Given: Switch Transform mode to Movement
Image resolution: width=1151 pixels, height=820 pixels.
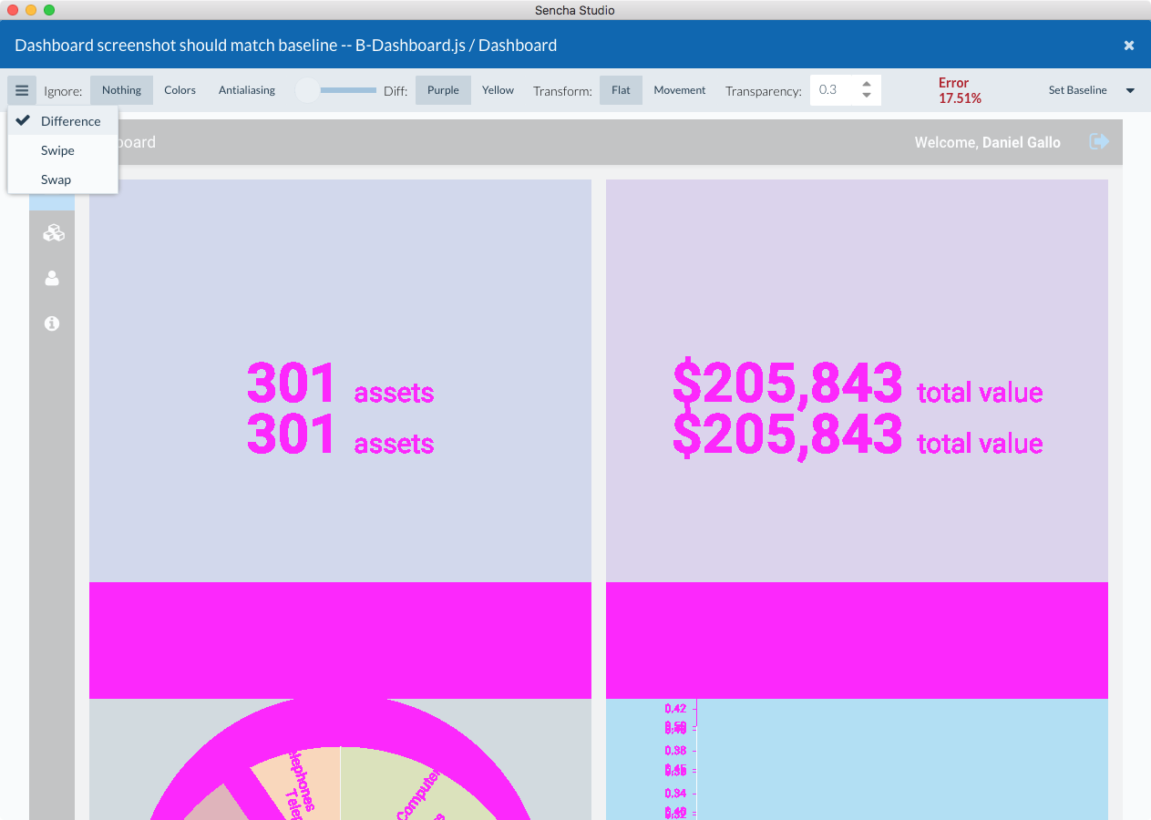Looking at the screenshot, I should (679, 89).
